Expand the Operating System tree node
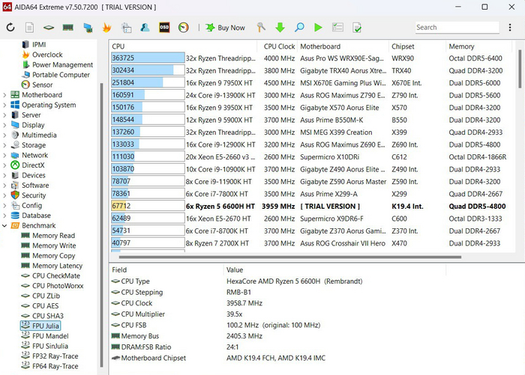The height and width of the screenshot is (375, 525). pyautogui.click(x=5, y=106)
